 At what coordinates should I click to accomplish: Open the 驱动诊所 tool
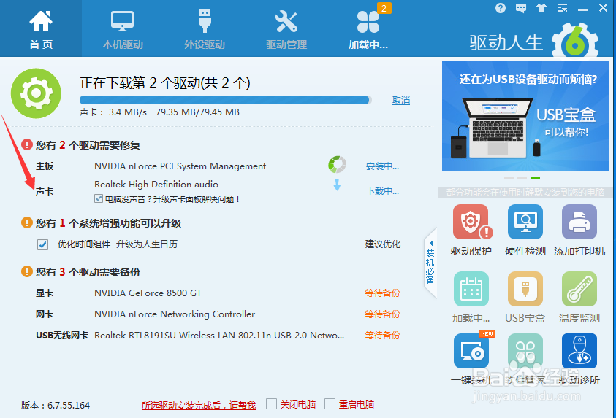(x=579, y=359)
